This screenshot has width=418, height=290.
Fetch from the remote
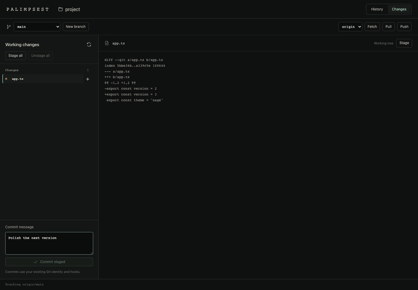coord(372,27)
